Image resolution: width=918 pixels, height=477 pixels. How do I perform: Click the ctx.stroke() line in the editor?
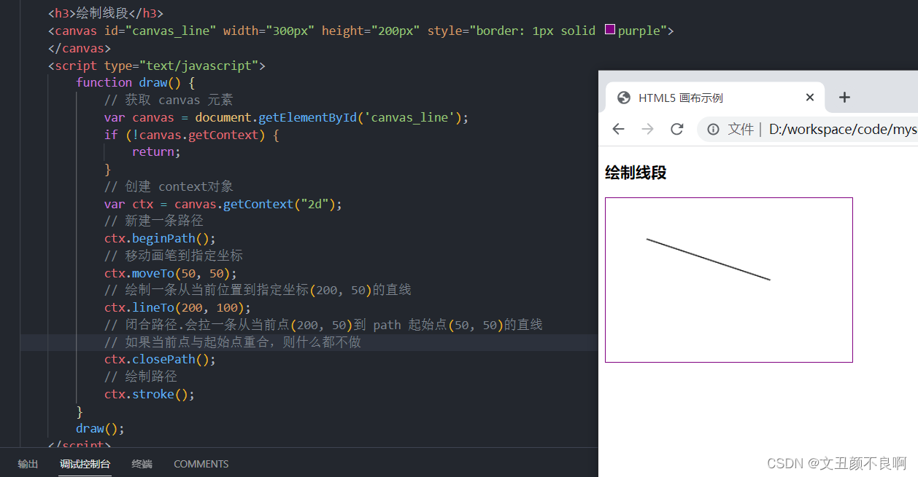tap(149, 393)
